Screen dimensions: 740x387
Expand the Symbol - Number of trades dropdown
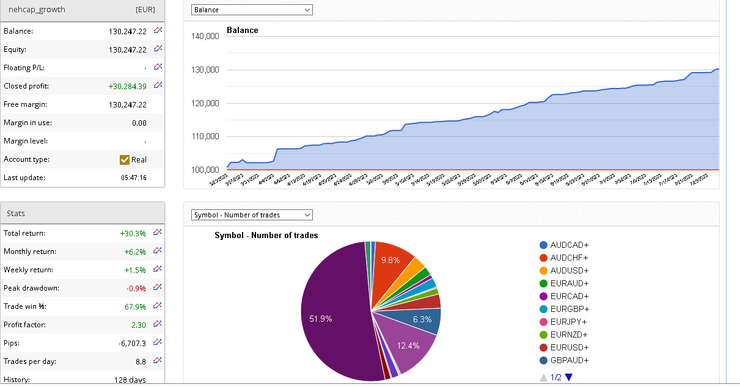(x=252, y=215)
